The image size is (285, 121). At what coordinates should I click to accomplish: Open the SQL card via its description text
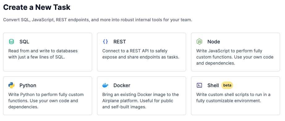pyautogui.click(x=43, y=54)
